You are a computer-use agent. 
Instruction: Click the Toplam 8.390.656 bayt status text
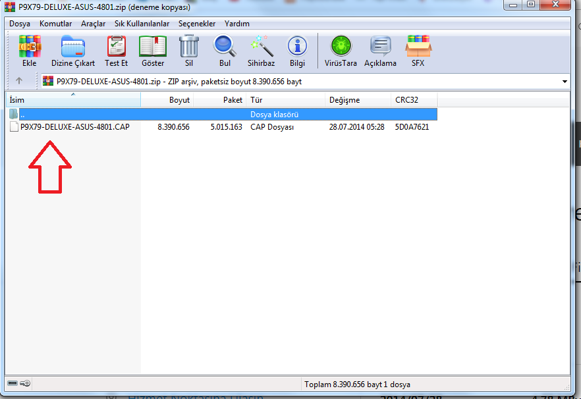357,385
